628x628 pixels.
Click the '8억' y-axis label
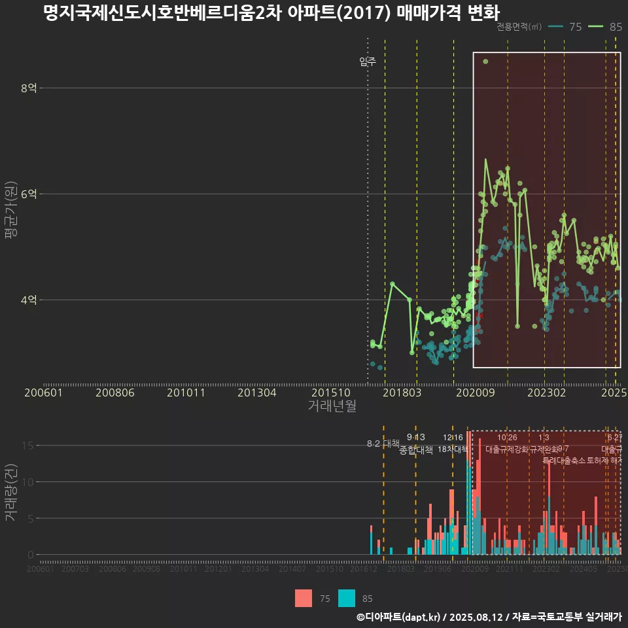29,88
